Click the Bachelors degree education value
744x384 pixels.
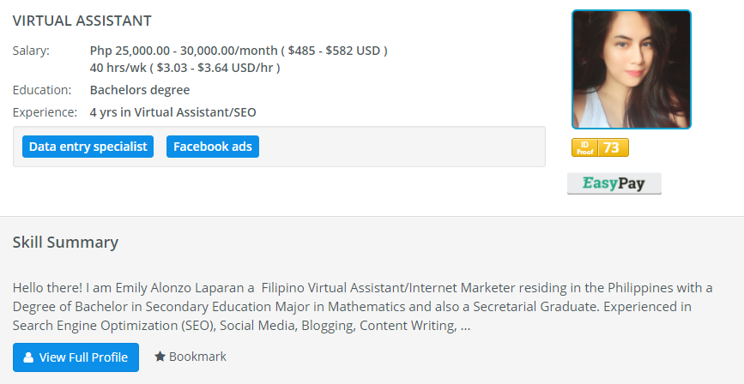coord(140,90)
